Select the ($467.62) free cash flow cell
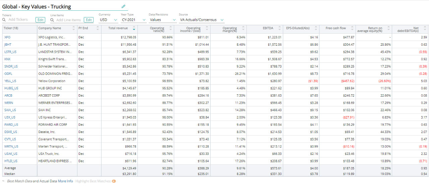This screenshot has height=186, width=429. [x=338, y=81]
